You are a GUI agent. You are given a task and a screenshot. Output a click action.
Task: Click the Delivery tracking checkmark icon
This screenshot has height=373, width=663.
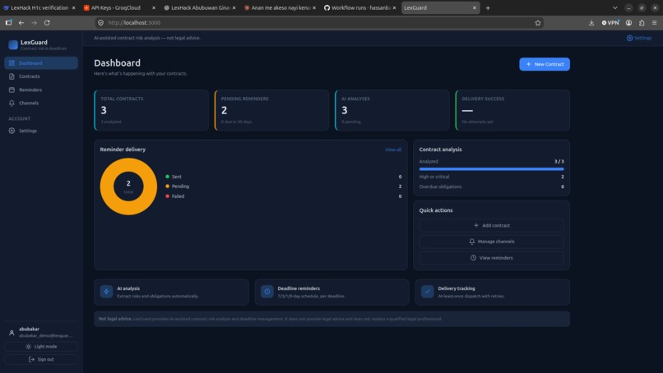(428, 292)
